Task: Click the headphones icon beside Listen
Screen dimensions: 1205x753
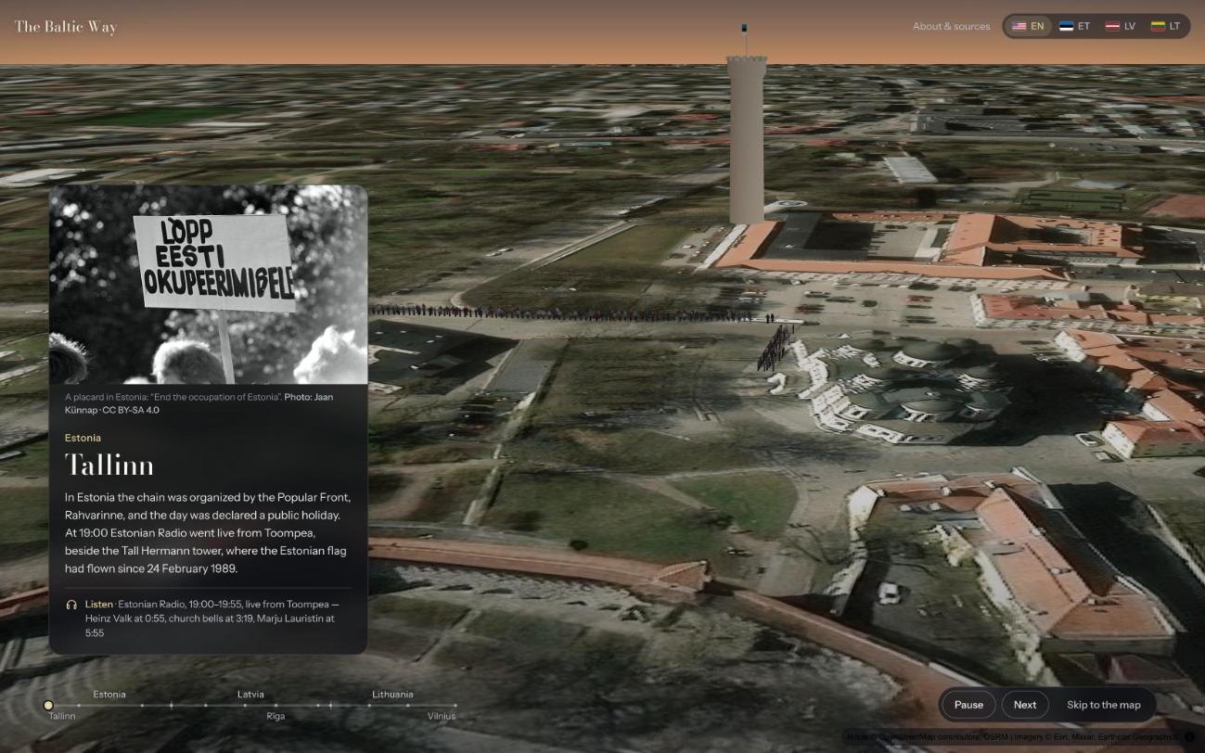Action: [71, 605]
